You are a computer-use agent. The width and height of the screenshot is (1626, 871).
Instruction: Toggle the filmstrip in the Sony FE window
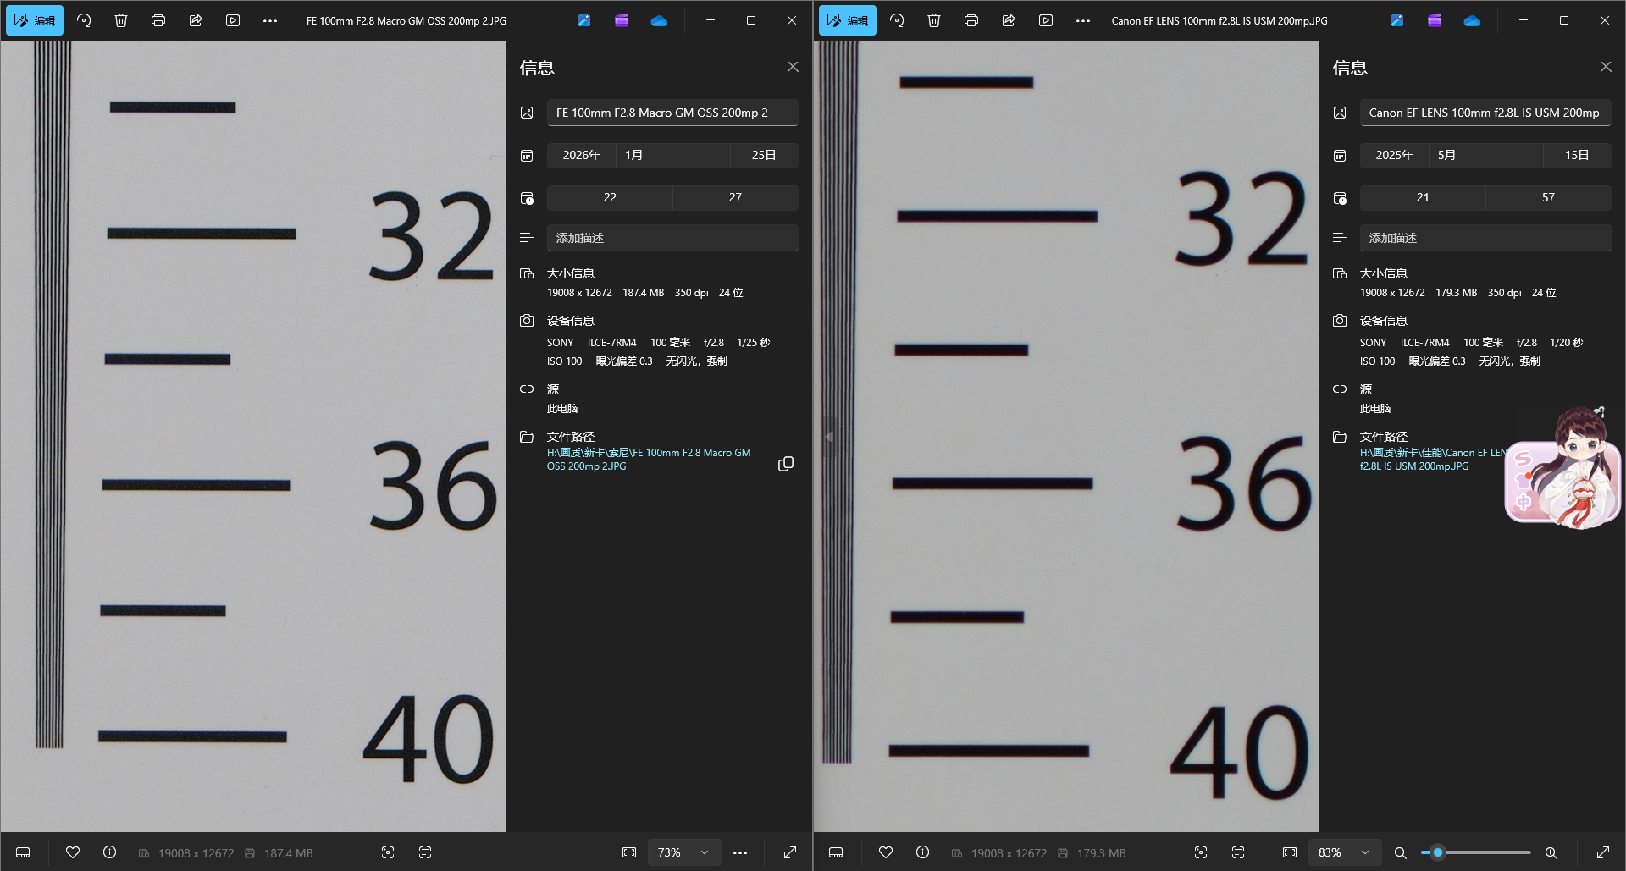tap(24, 852)
